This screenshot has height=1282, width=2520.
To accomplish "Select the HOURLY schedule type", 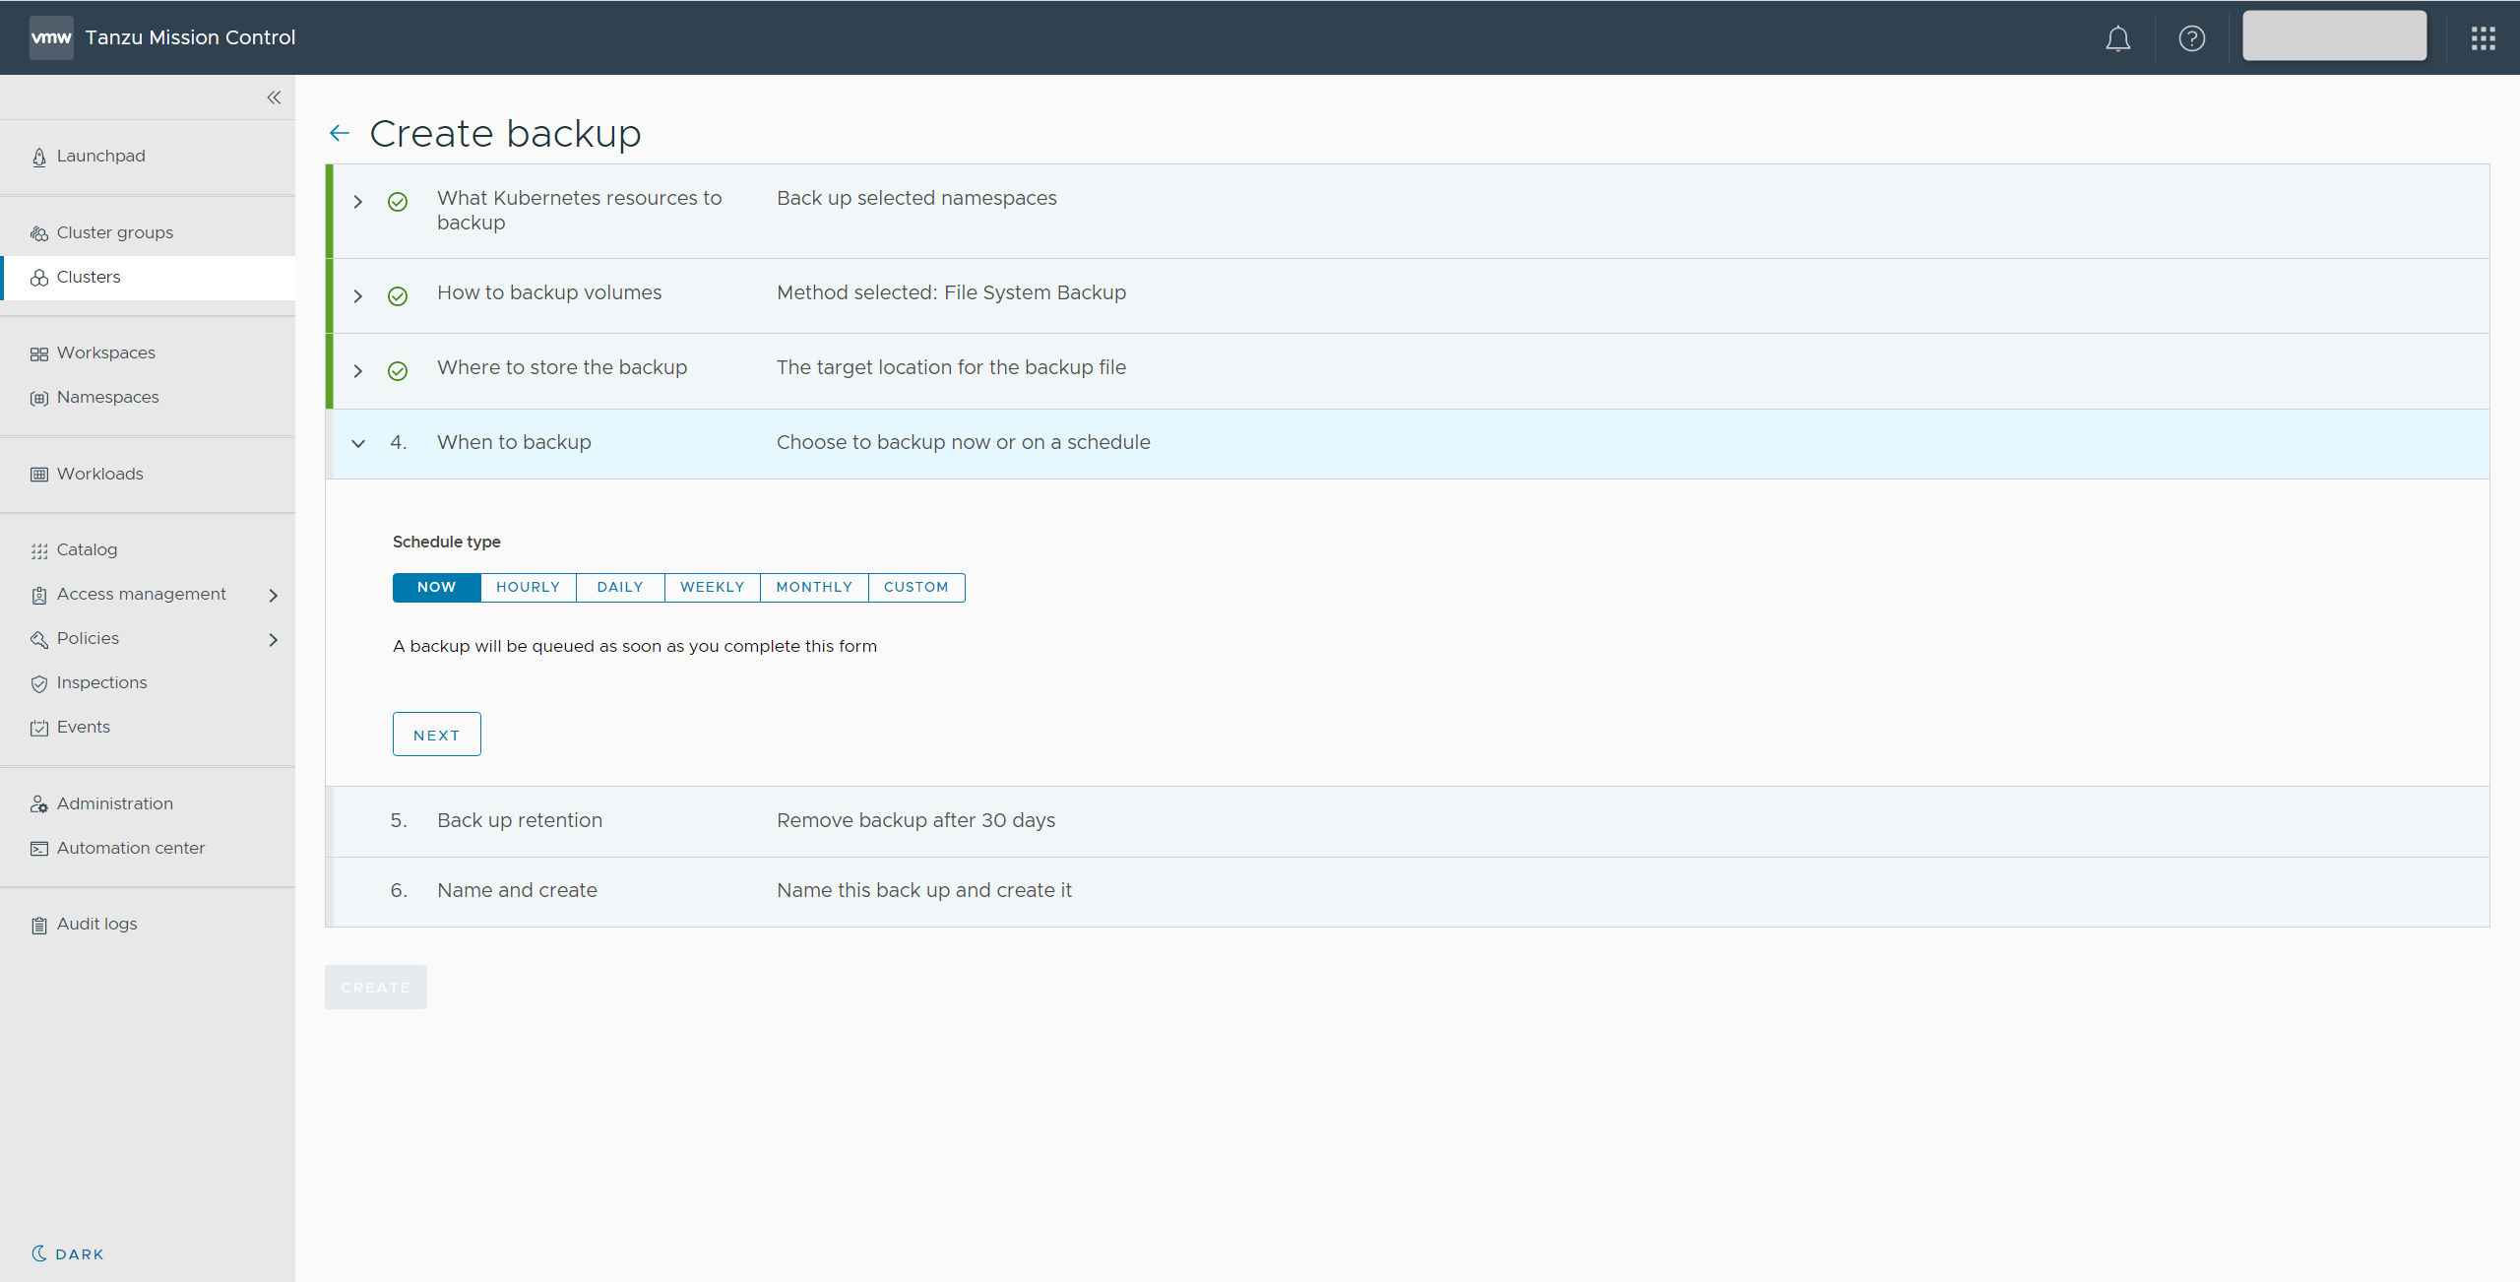I will pyautogui.click(x=528, y=587).
